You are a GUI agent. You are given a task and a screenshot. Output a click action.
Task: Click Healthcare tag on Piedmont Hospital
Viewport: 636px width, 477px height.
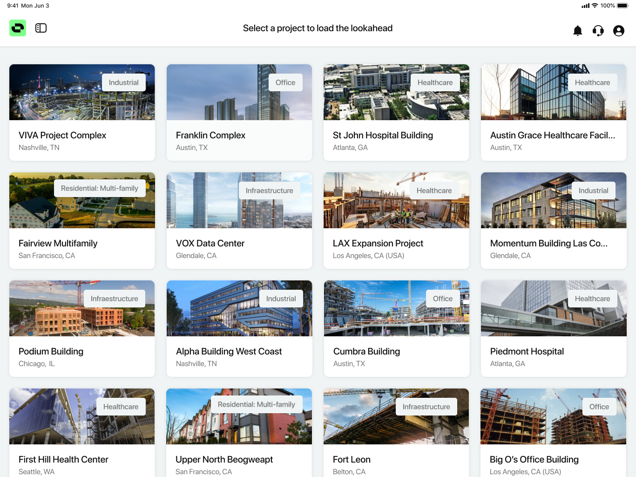(592, 299)
